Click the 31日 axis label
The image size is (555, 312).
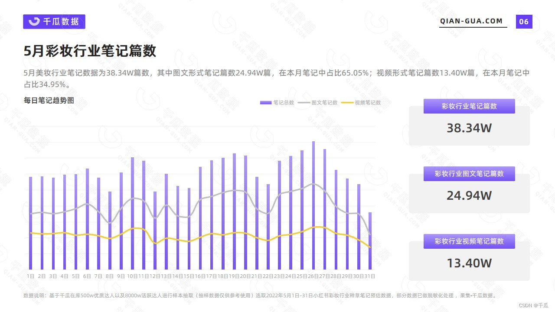[x=370, y=276]
